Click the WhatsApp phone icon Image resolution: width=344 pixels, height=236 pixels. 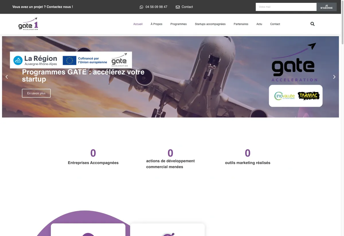pyautogui.click(x=141, y=7)
